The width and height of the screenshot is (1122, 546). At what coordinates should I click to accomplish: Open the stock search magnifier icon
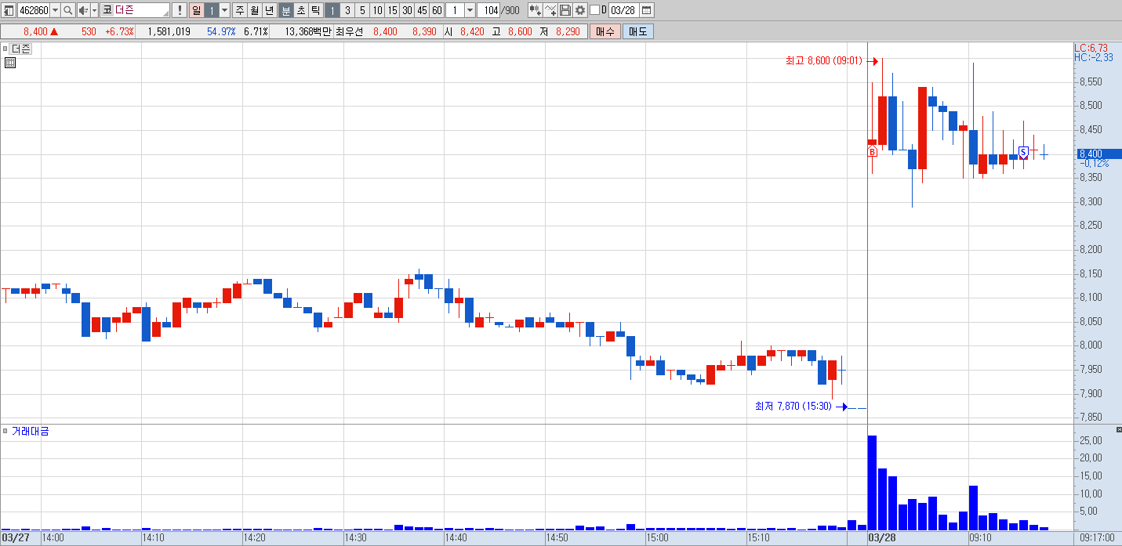tap(67, 10)
